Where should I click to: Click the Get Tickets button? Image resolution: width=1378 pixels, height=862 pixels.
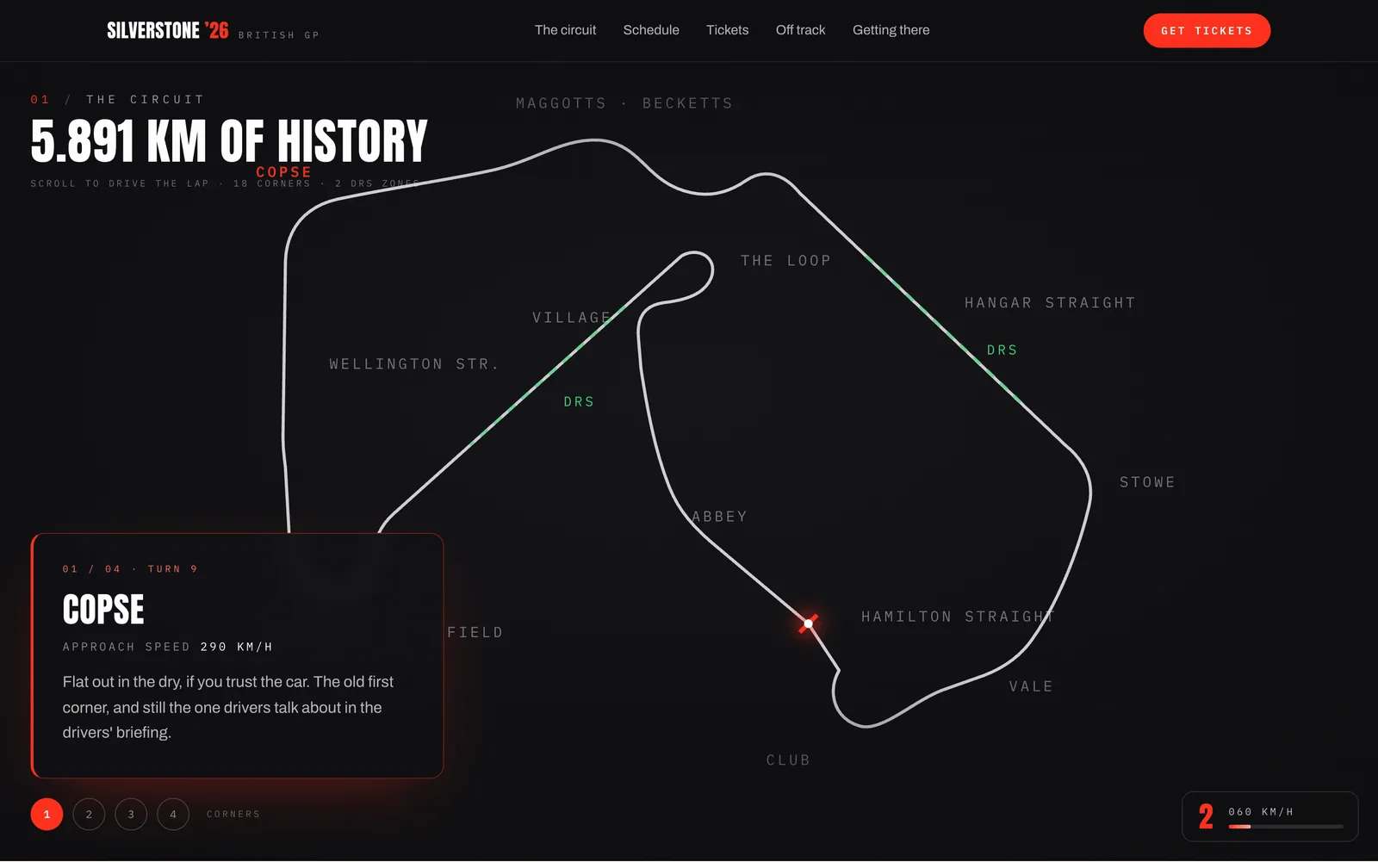pyautogui.click(x=1207, y=31)
